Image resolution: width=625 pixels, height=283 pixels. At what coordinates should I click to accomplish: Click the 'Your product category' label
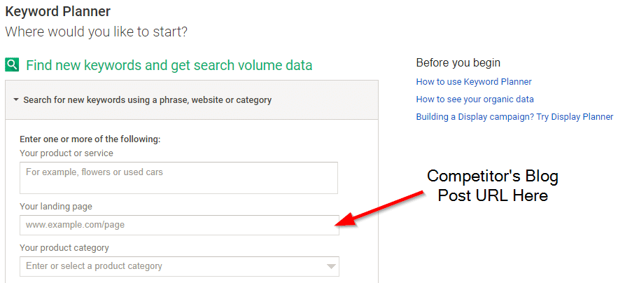64,248
